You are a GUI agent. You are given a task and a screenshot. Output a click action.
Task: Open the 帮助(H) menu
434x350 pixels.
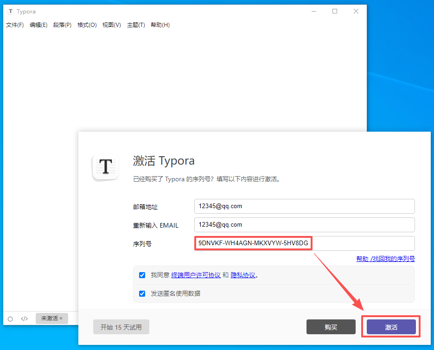click(x=160, y=25)
